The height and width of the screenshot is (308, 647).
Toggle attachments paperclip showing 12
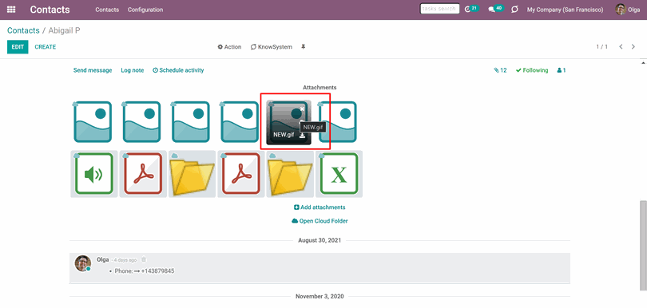coord(500,70)
